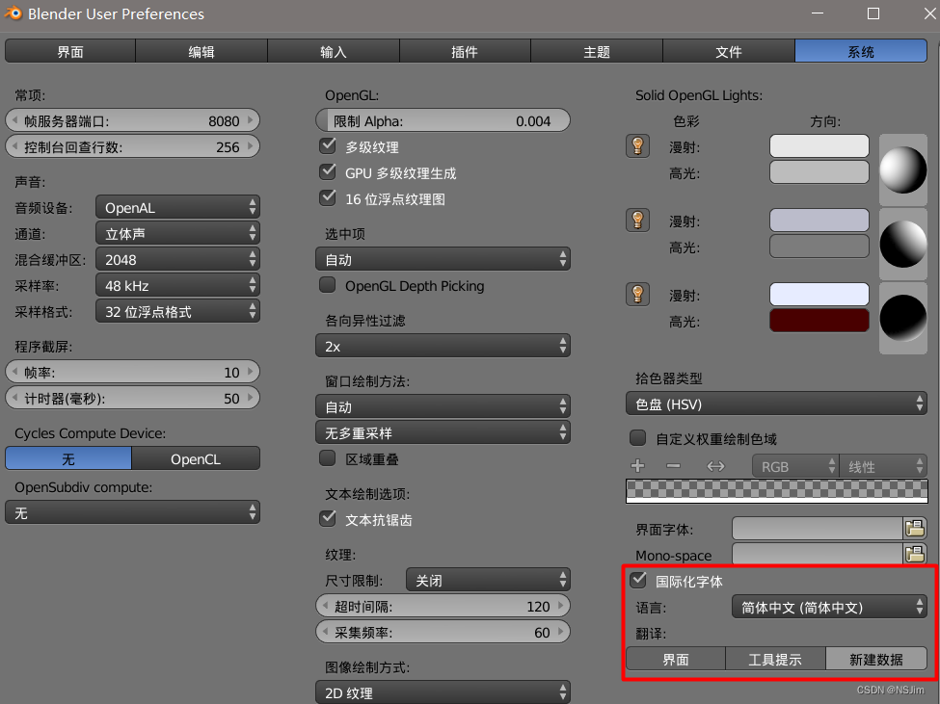940x704 pixels.
Task: Click the 限制 Alpha slider field
Action: pyautogui.click(x=443, y=120)
